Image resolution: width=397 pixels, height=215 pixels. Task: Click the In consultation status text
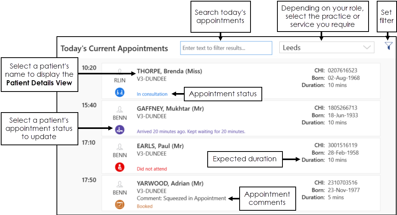click(x=152, y=94)
